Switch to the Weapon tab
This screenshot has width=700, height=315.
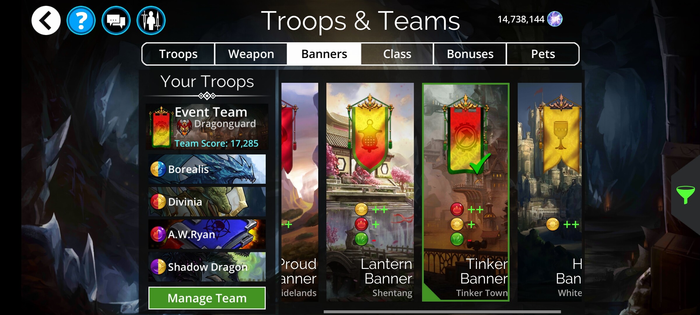(x=251, y=54)
